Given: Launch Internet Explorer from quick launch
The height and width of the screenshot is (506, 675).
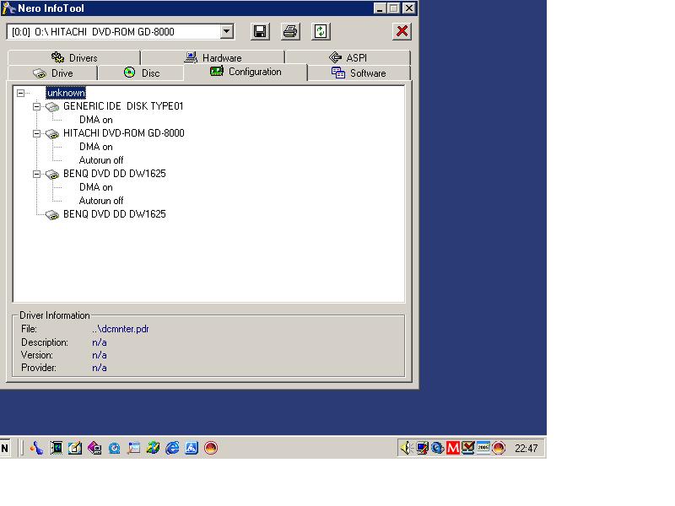Looking at the screenshot, I should [172, 448].
